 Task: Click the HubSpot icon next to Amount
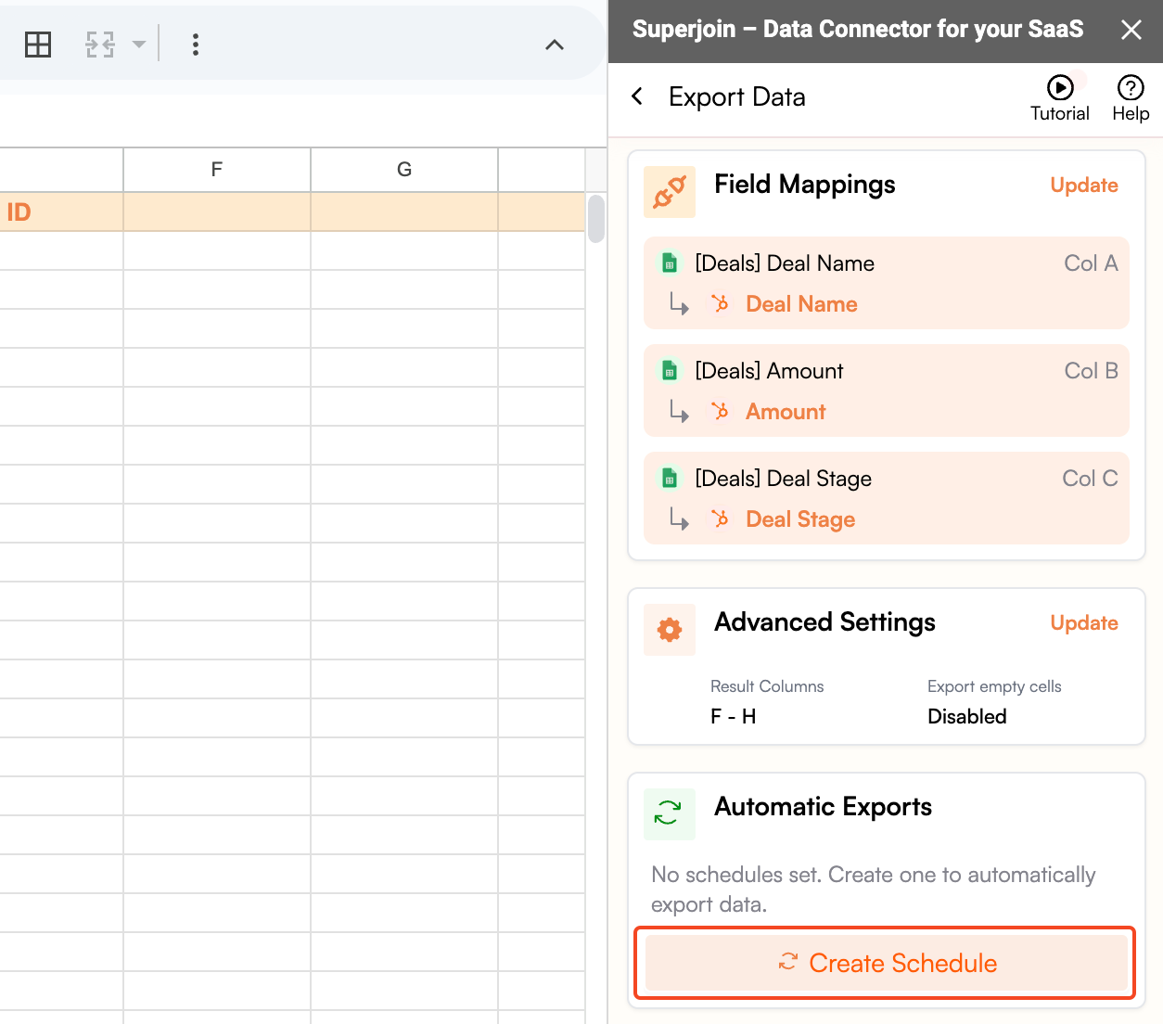pyautogui.click(x=721, y=411)
